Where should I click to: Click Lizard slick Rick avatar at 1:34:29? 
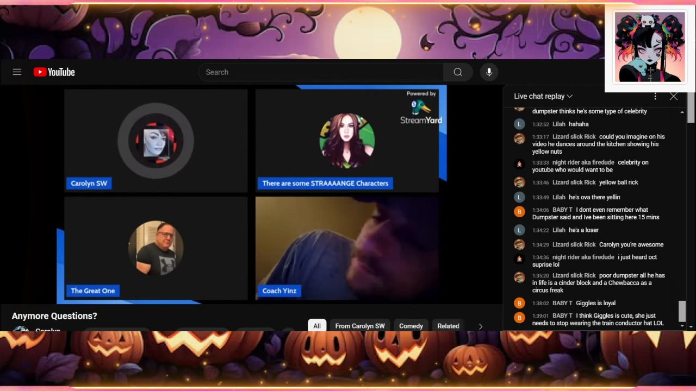(519, 244)
